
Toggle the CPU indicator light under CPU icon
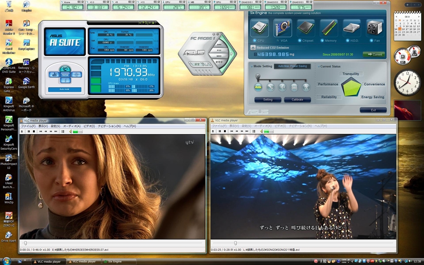point(255,41)
